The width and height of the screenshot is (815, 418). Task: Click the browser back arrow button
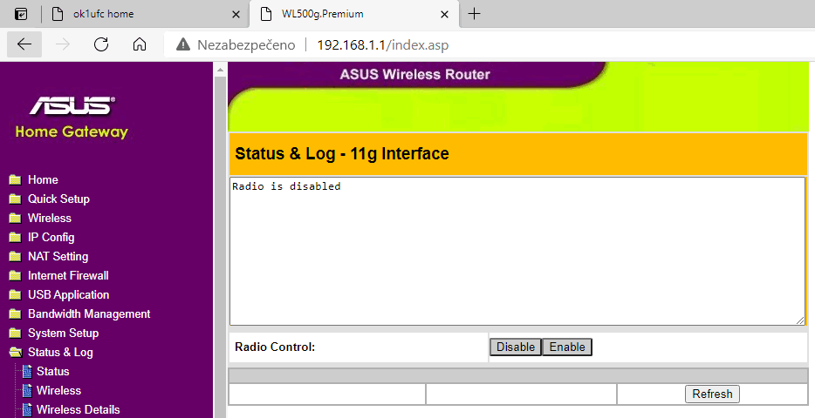click(x=24, y=44)
